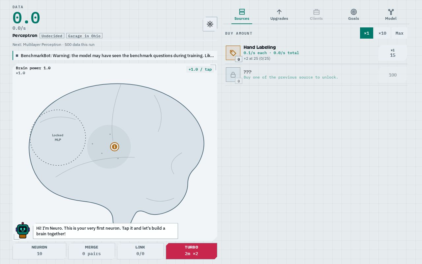Click the BUY AMOUNT label
The image size is (422, 264).
[239, 33]
